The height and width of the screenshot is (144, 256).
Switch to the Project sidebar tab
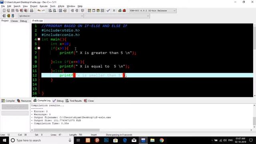5,21
